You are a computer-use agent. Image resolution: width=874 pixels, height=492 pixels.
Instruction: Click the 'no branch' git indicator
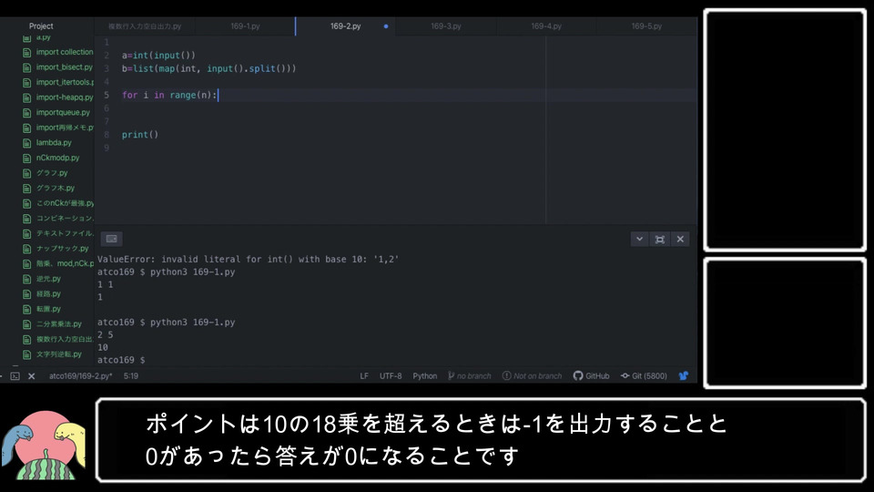(470, 376)
